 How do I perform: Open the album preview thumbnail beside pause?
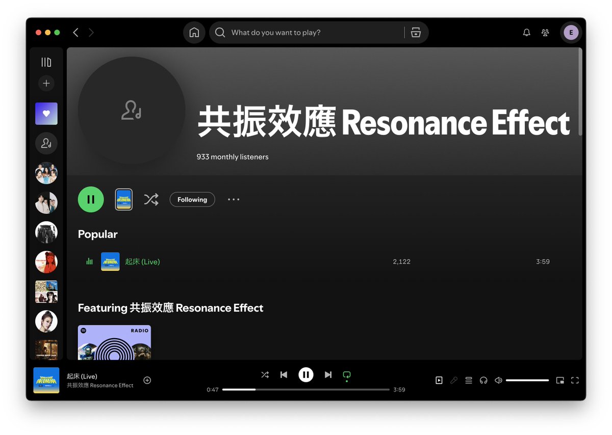[x=123, y=199]
